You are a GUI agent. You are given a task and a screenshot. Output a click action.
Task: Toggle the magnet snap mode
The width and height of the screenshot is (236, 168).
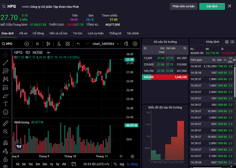click(x=5, y=143)
